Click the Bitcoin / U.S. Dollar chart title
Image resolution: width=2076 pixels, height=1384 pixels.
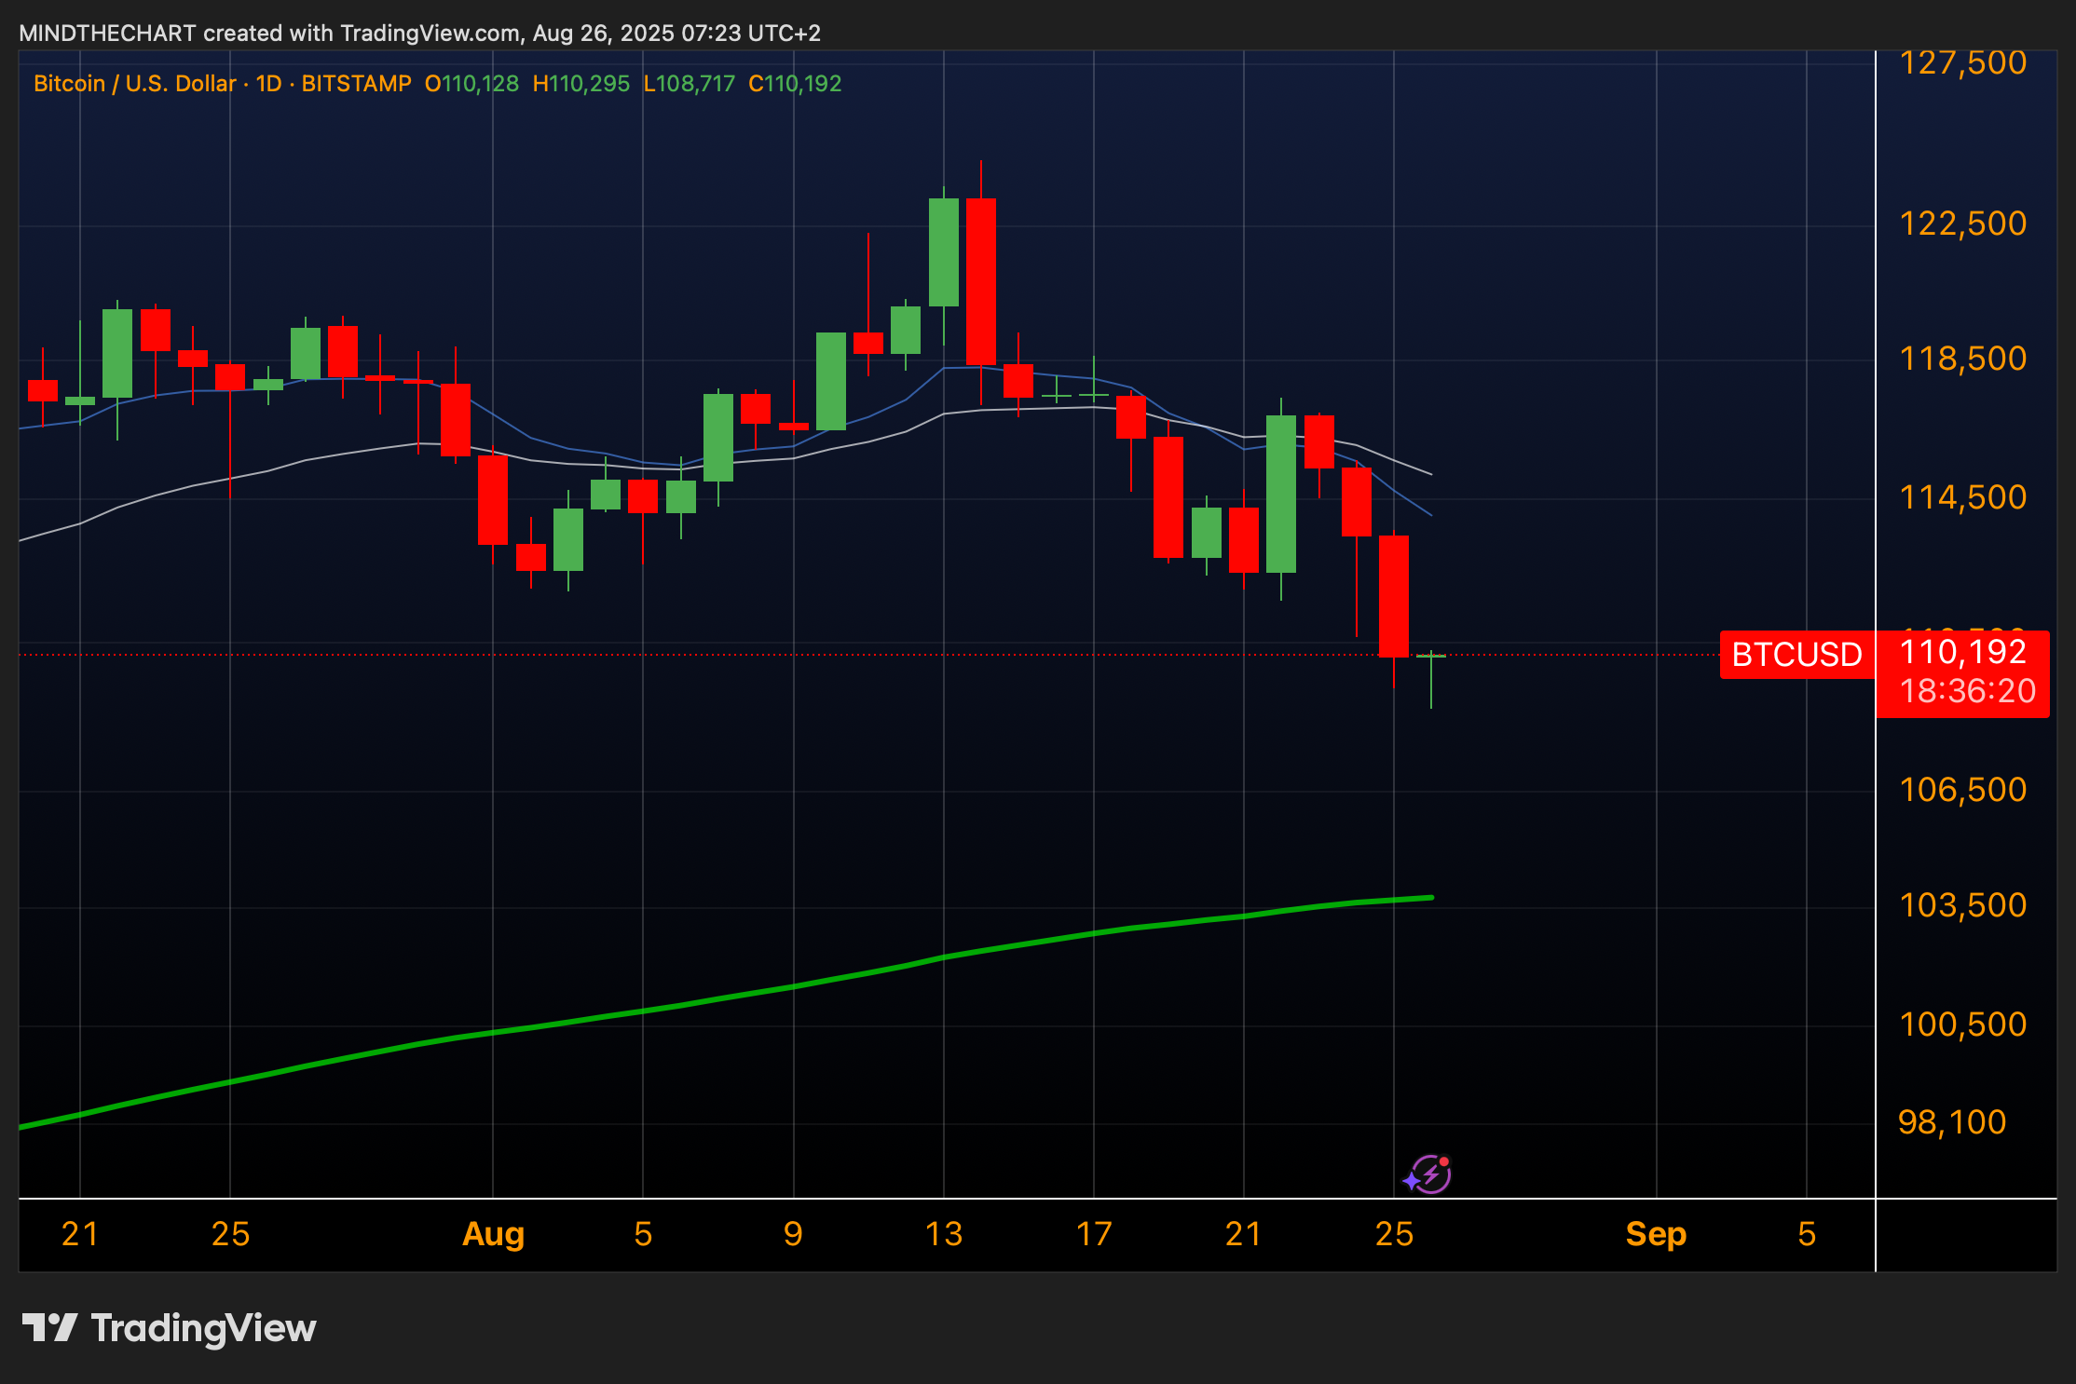[x=135, y=84]
